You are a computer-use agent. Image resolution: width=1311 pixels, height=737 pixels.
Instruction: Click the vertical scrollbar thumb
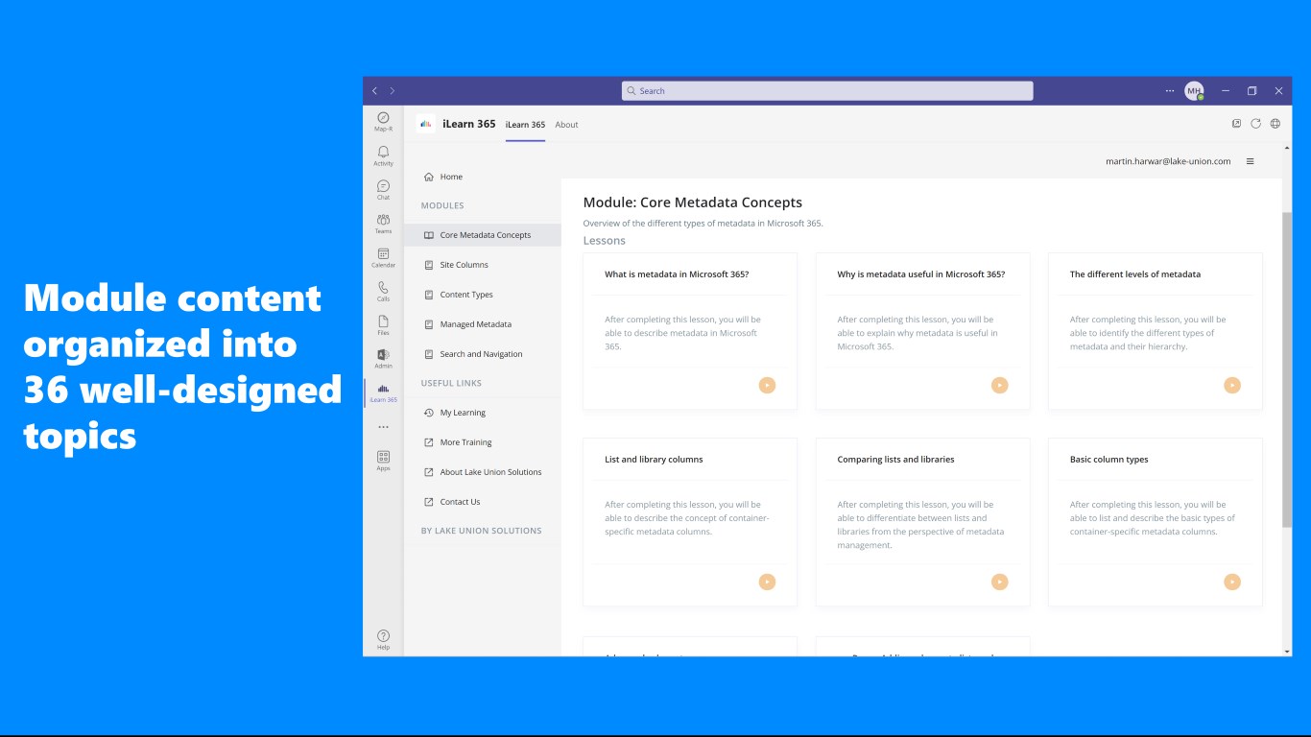click(1287, 369)
